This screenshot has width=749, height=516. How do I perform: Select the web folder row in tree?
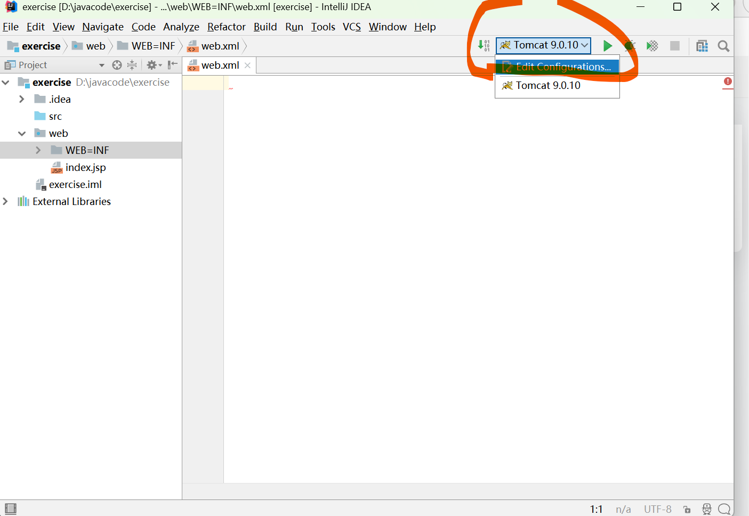pos(91,133)
